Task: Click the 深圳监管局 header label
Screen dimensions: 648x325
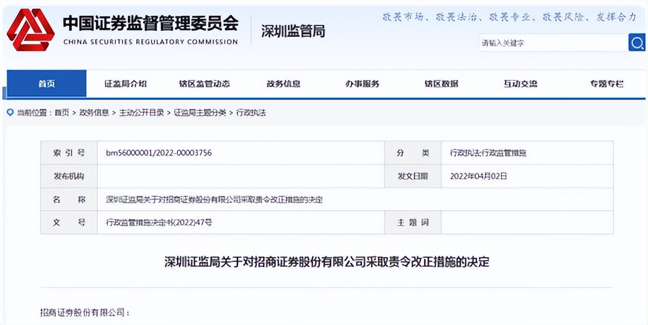Action: pyautogui.click(x=293, y=31)
